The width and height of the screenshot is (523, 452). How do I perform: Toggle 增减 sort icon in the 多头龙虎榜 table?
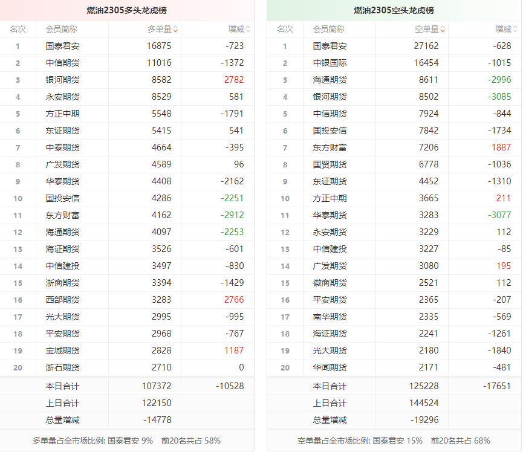click(x=248, y=29)
